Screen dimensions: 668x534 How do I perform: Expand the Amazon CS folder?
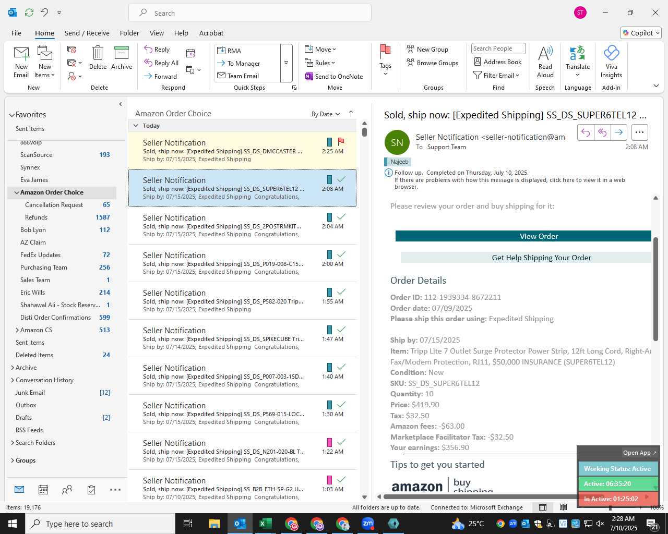(17, 330)
